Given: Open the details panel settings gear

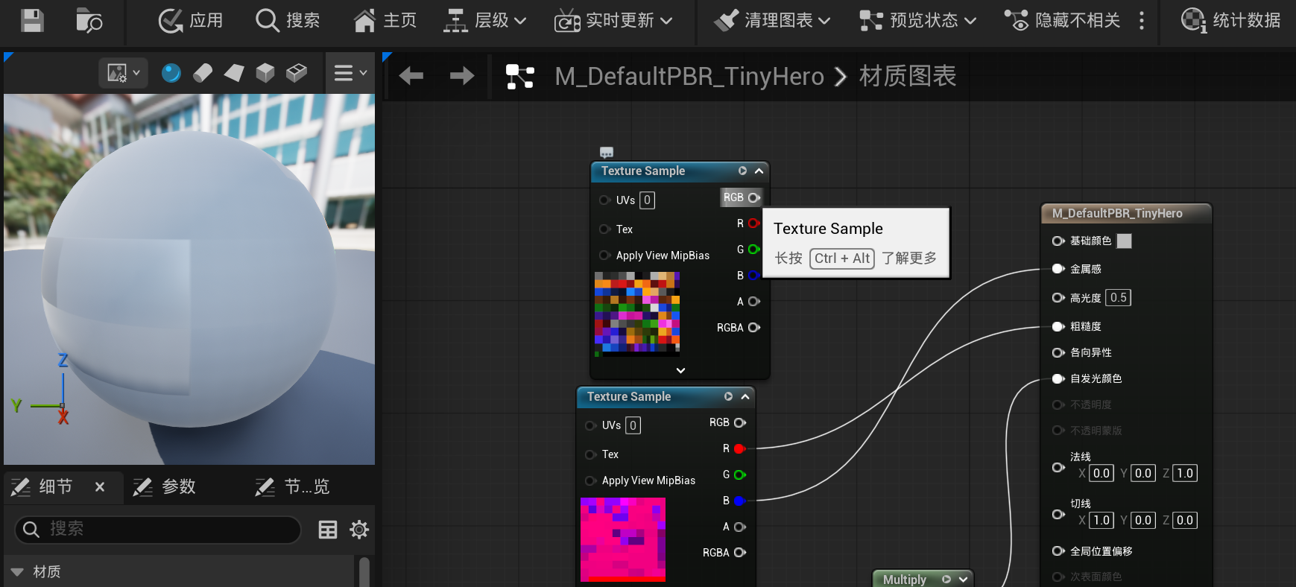Looking at the screenshot, I should click(359, 530).
